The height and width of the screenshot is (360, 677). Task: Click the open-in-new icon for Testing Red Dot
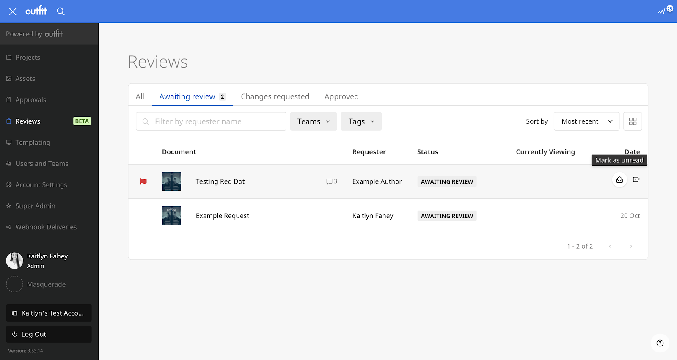point(636,180)
